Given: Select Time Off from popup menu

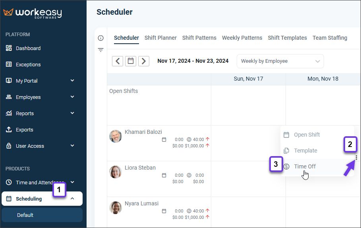Looking at the screenshot, I should point(305,166).
